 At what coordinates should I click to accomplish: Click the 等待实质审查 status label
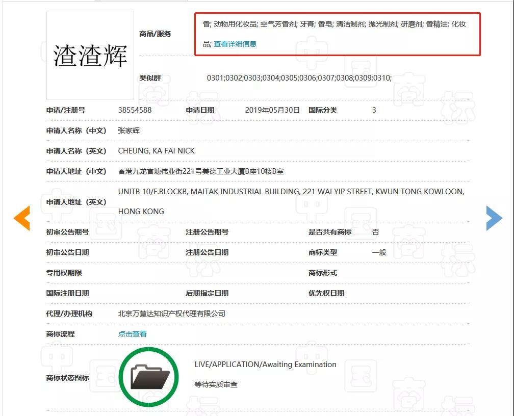[x=216, y=384]
